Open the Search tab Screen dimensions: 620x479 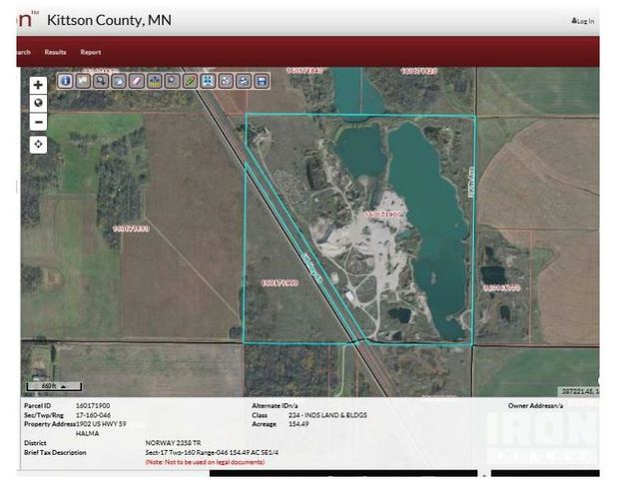click(23, 52)
